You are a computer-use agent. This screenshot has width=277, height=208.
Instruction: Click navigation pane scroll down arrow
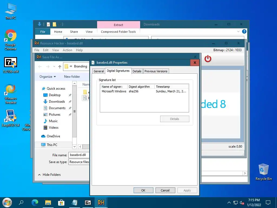75,147
